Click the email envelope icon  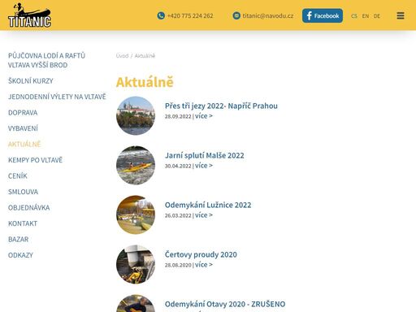(x=236, y=15)
